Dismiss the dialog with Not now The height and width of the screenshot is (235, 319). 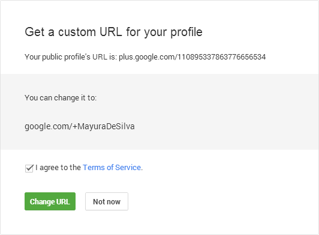pos(107,201)
